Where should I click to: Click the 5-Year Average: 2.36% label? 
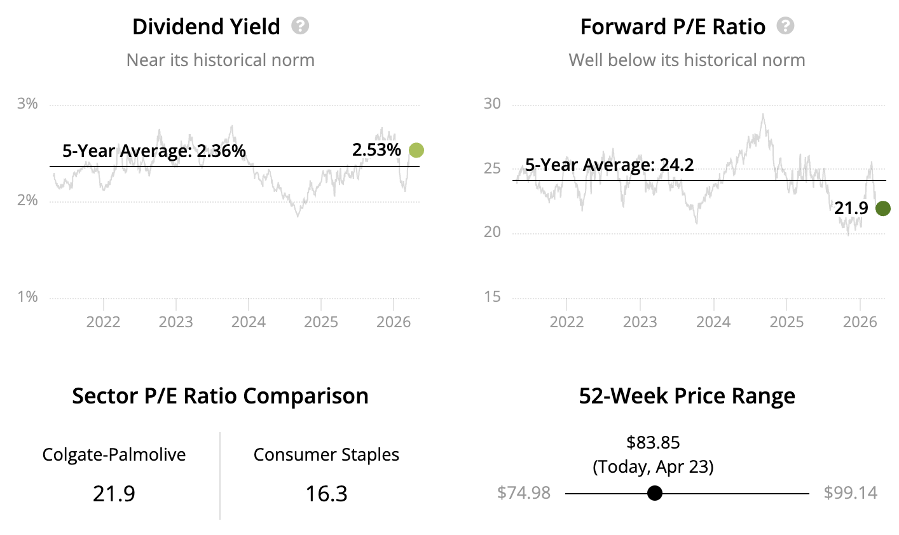[154, 151]
